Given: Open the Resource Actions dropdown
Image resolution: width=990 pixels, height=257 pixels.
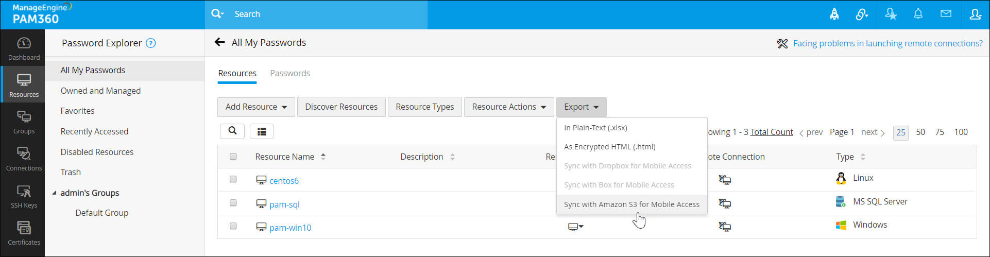Looking at the screenshot, I should pos(508,107).
